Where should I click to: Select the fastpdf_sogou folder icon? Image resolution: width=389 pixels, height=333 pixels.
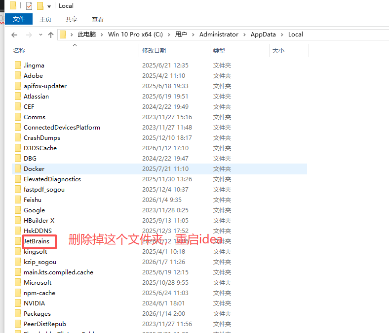click(18, 189)
